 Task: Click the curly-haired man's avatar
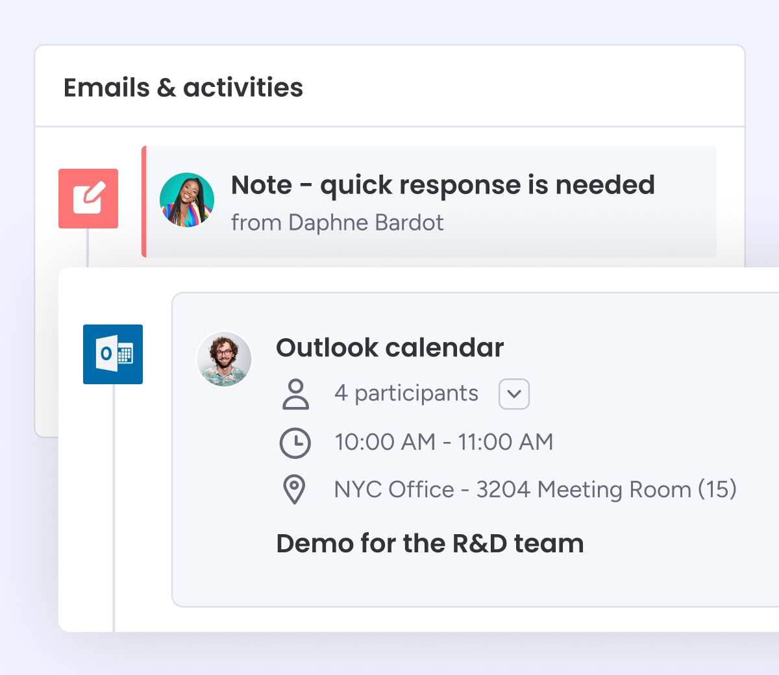click(x=224, y=359)
